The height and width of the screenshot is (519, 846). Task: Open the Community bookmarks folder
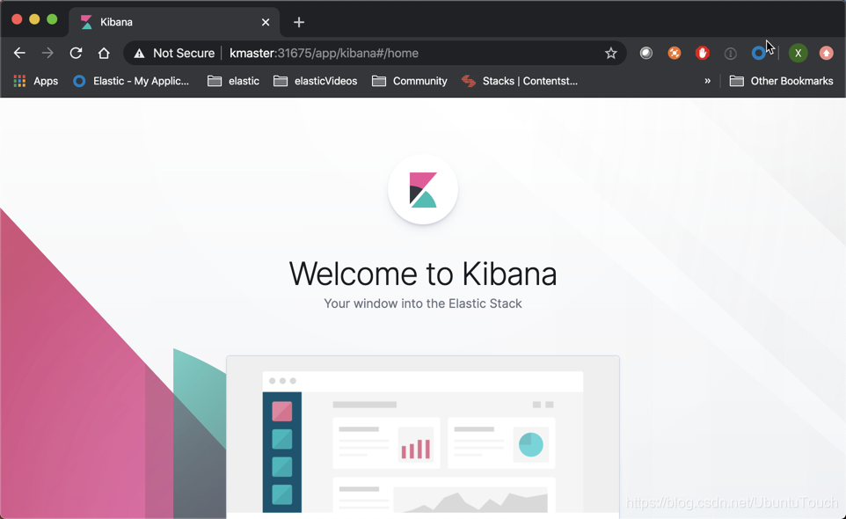tap(410, 81)
